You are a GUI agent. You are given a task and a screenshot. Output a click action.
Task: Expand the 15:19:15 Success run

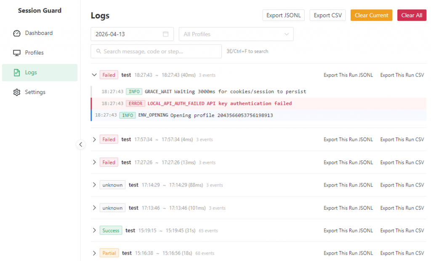click(94, 231)
